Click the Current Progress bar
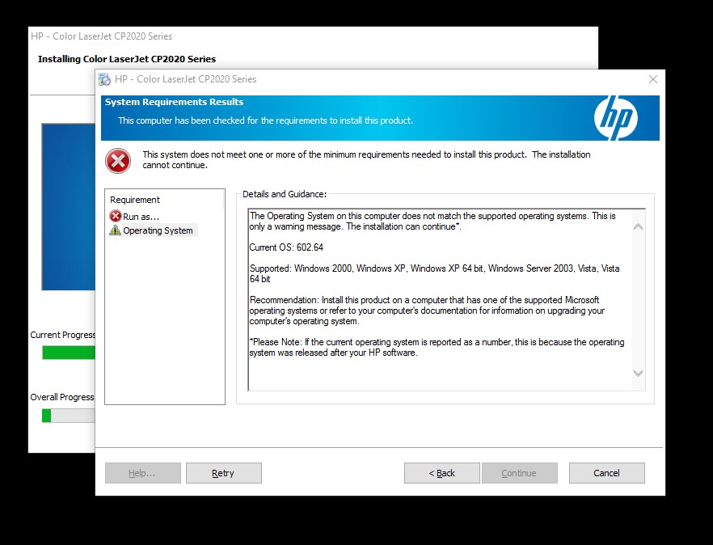The width and height of the screenshot is (713, 545). 68,353
